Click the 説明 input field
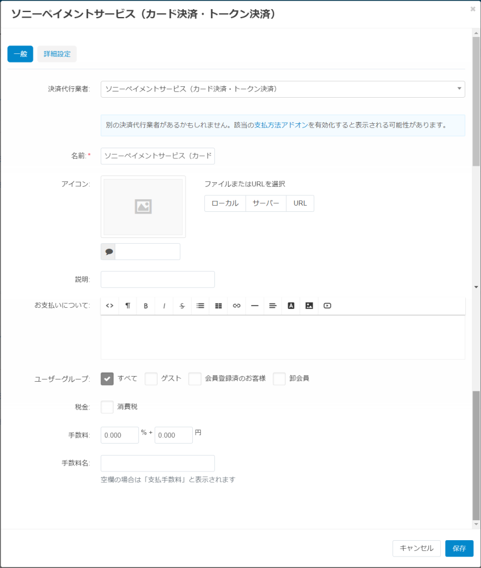The image size is (481, 568). point(158,279)
